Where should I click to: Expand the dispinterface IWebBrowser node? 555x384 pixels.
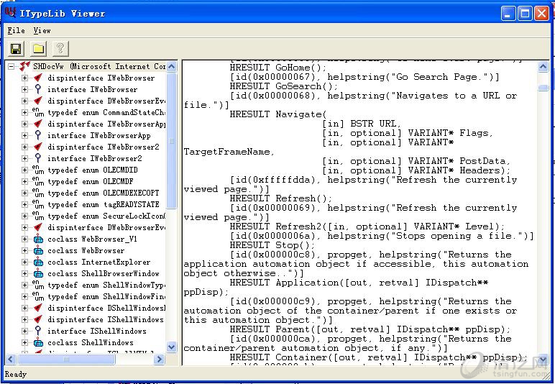[25, 78]
